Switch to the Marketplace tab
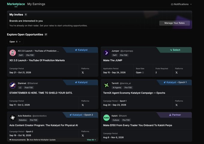 [16, 4]
